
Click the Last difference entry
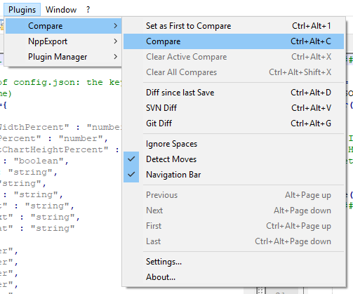click(x=234, y=241)
